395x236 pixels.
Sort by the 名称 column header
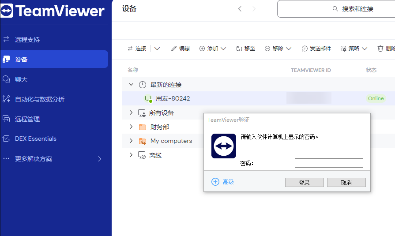(133, 70)
